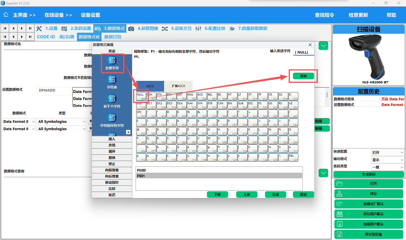
Task: Click the 全部字符 (all characters) icon
Action: [112, 61]
